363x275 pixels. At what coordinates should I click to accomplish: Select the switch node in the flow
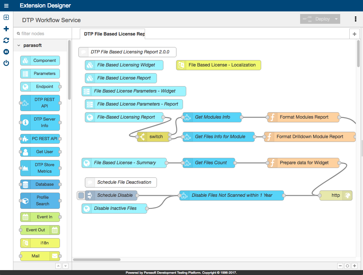point(153,137)
